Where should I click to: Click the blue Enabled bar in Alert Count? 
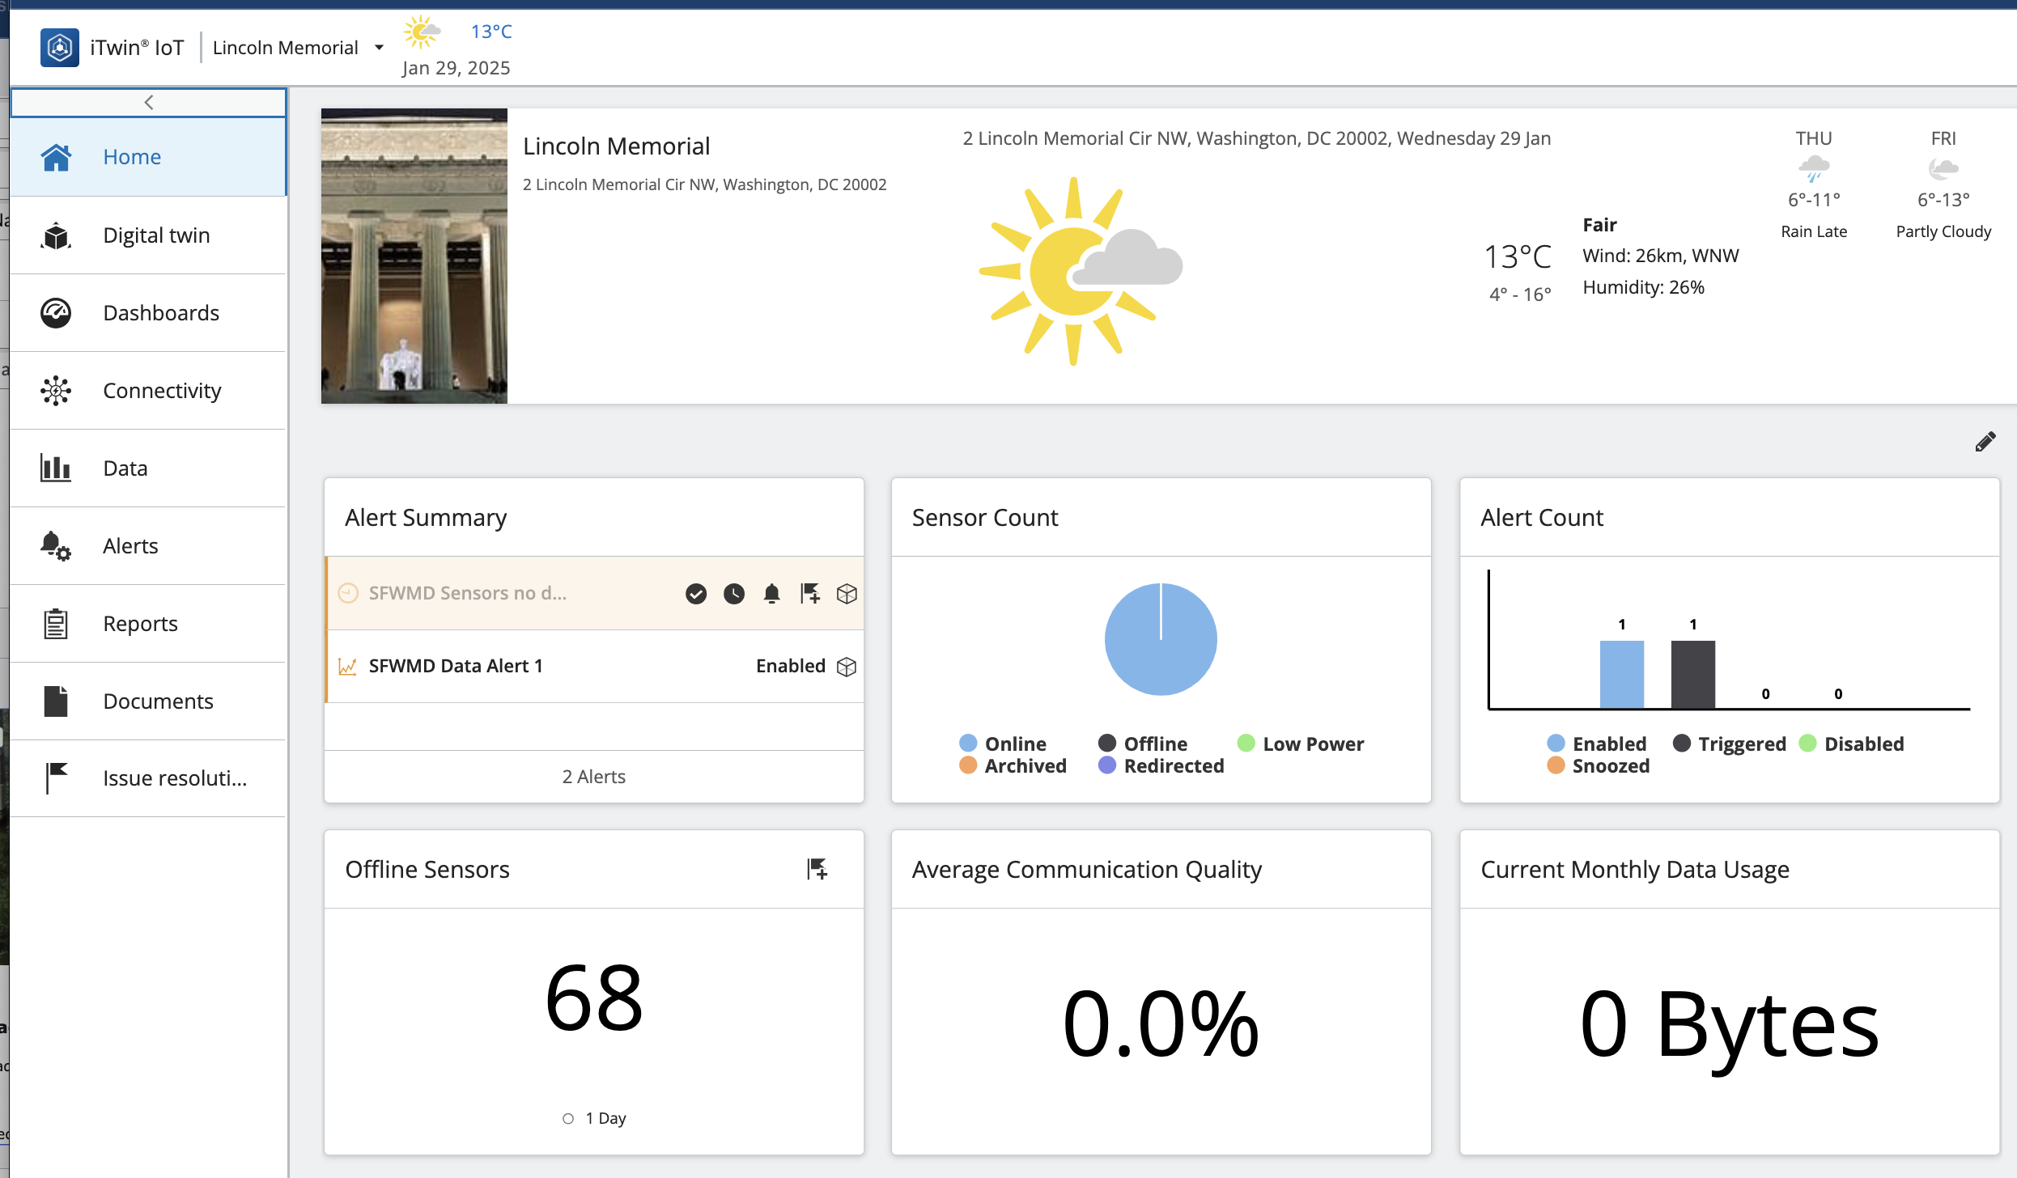click(x=1621, y=674)
